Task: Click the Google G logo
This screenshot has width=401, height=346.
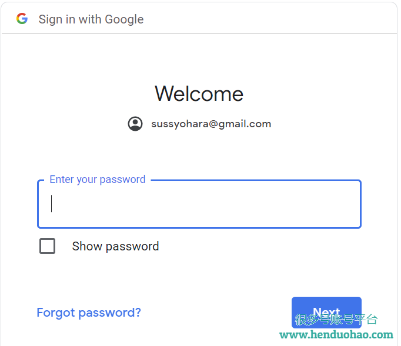Action: (22, 19)
